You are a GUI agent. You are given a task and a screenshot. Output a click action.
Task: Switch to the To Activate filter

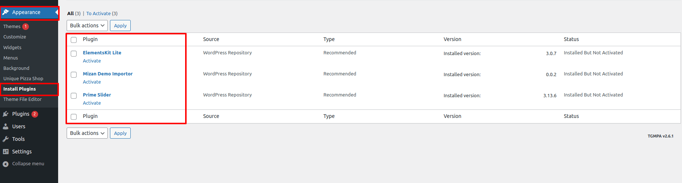pos(98,14)
